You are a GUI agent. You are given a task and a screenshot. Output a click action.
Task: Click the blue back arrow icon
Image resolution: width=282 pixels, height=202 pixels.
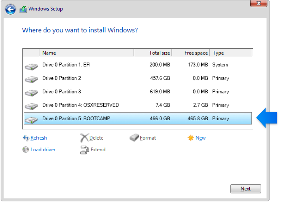tap(10, 9)
